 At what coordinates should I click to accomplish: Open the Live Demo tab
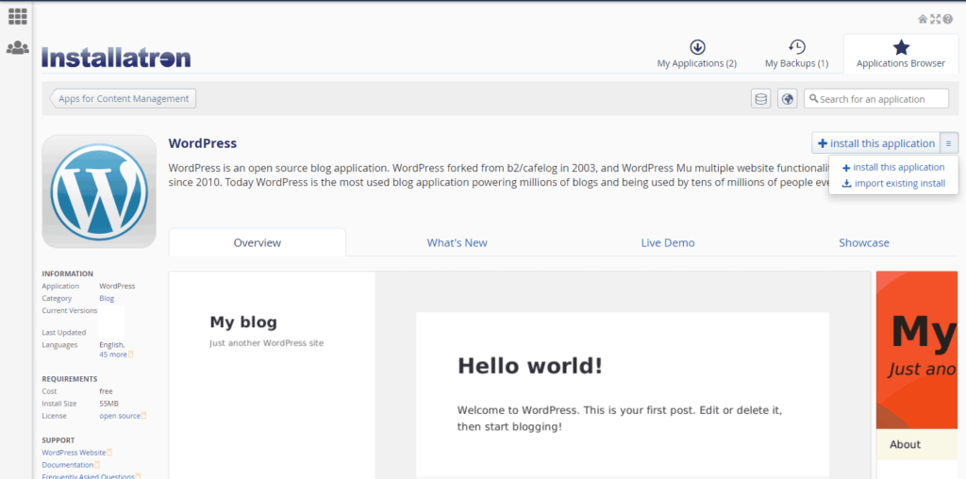(667, 243)
